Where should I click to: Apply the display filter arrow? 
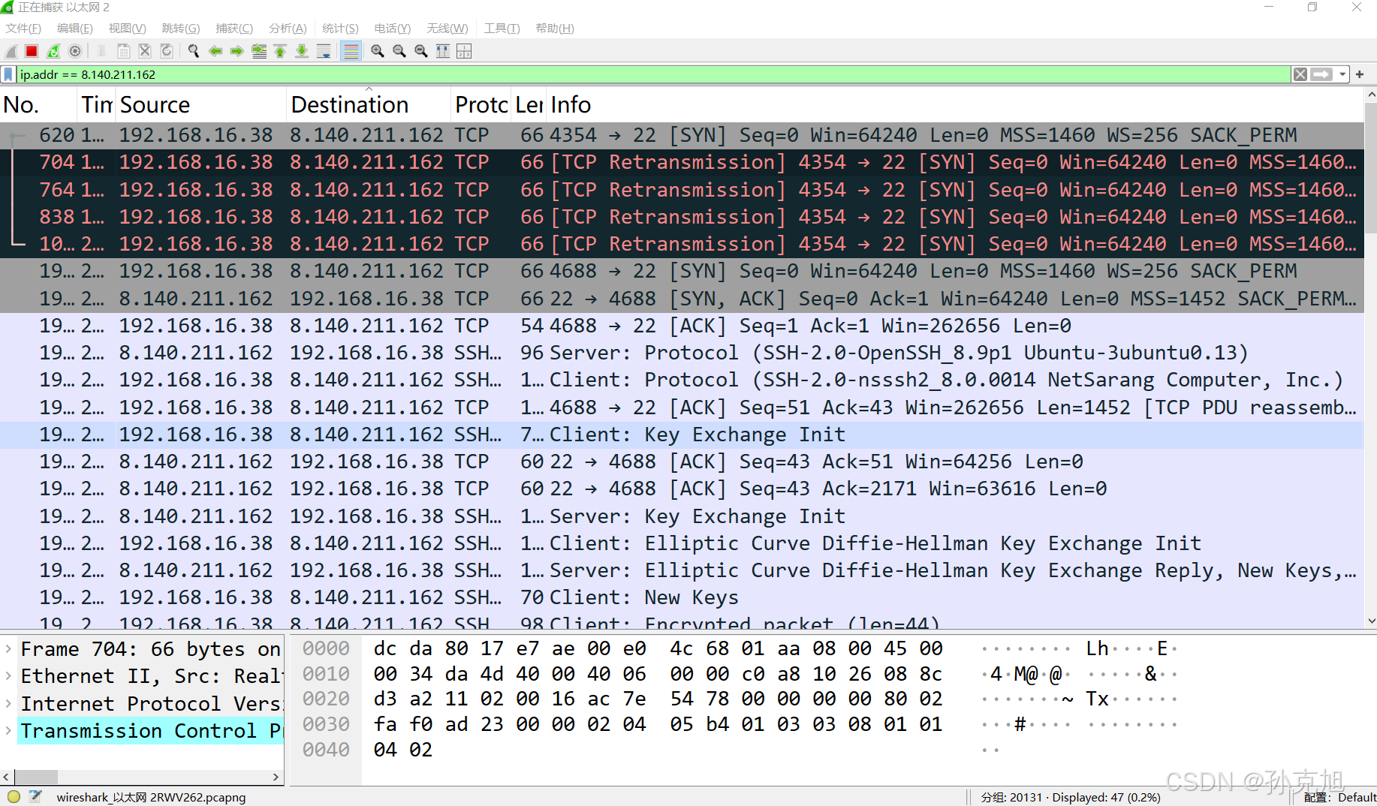tap(1321, 74)
